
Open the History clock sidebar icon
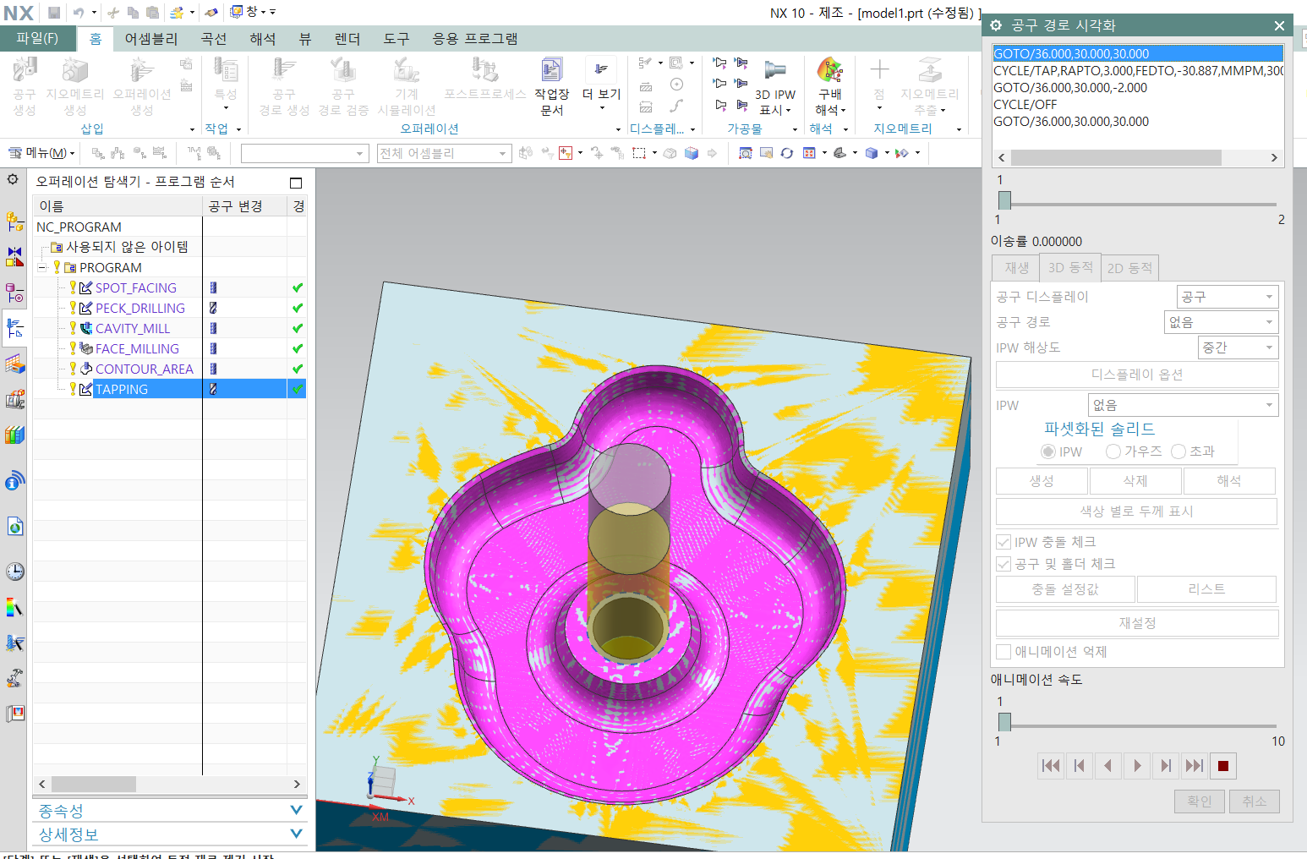tap(14, 572)
